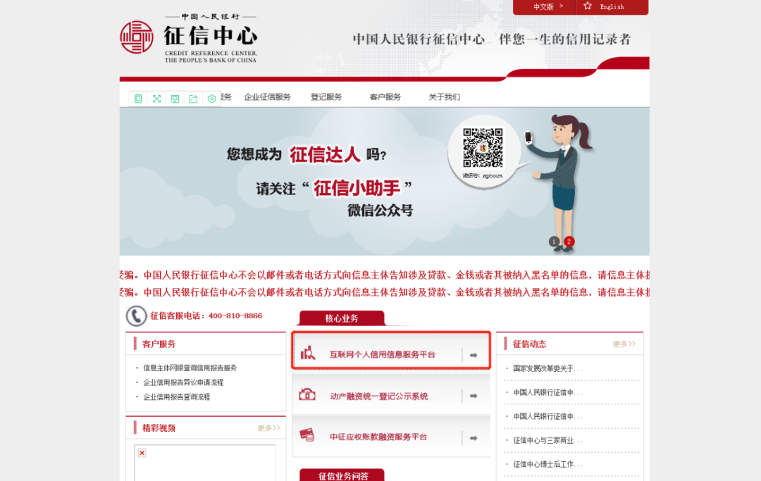
Task: Open 动产融资统一登记公示系统 link
Action: [x=379, y=396]
